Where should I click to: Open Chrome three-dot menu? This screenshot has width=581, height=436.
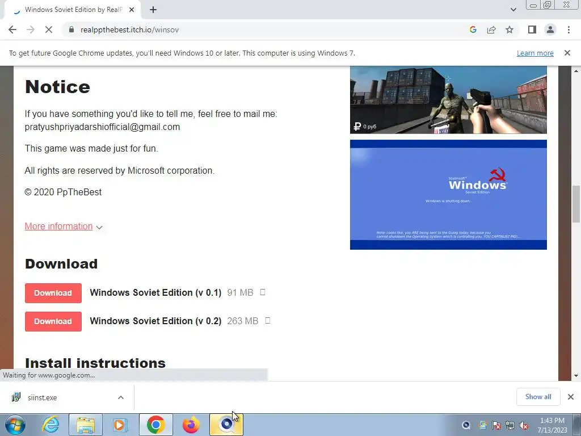click(569, 30)
